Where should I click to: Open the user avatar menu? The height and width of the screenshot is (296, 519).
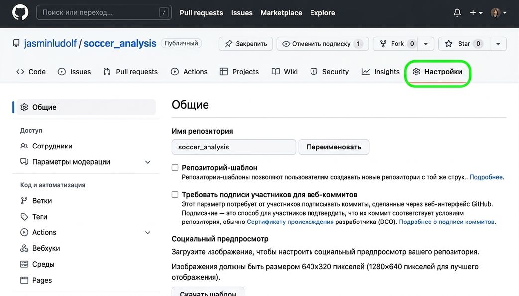click(x=498, y=13)
